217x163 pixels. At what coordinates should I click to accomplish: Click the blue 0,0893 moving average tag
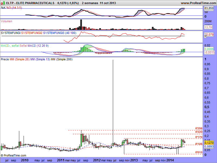pos(209,146)
